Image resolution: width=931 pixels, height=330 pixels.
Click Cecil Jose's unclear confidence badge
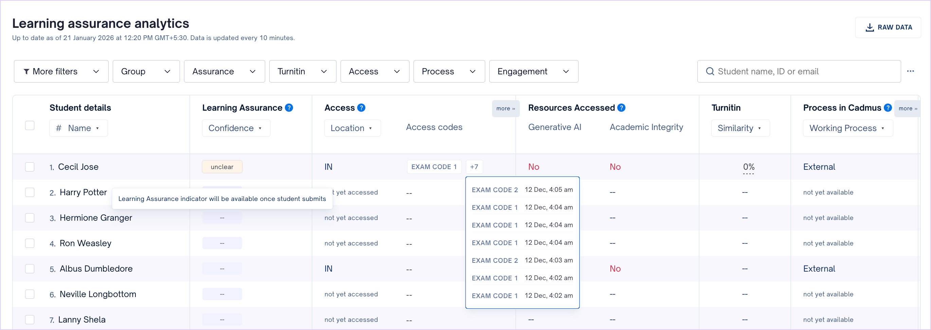[222, 167]
